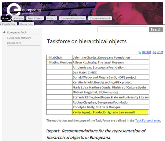Screen dimensions: 165x141
Task: Click 'Stefanie Rühle, Goettingen' row
Action: pos(111,97)
